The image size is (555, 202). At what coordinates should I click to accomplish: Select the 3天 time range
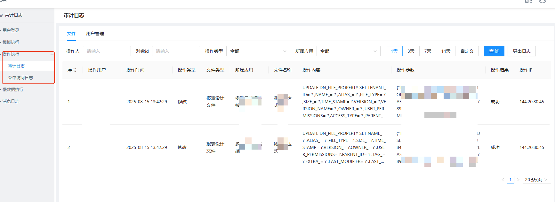click(411, 51)
